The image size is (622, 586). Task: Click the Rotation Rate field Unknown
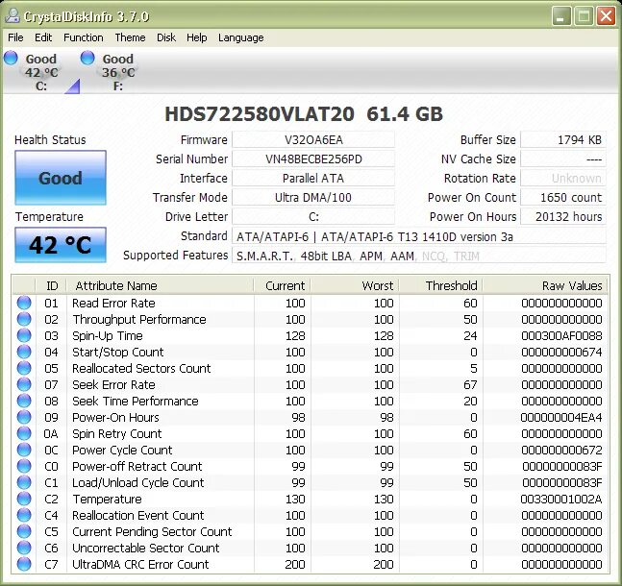(563, 178)
